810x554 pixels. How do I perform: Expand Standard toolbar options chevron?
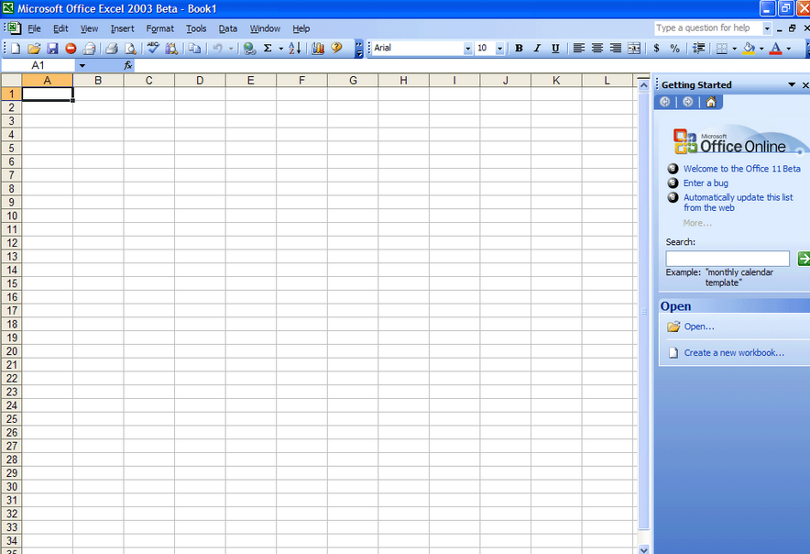tap(359, 49)
